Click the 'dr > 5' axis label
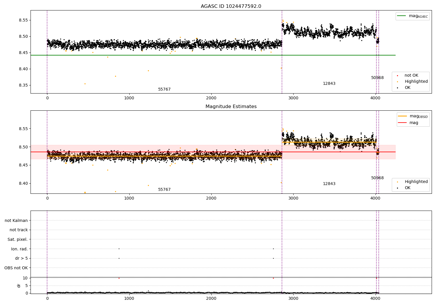 click(22, 259)
